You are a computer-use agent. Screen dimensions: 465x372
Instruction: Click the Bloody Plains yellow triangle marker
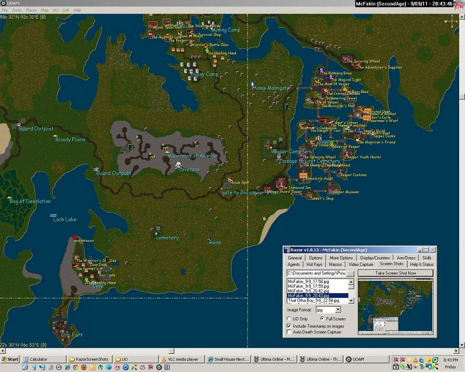55,136
